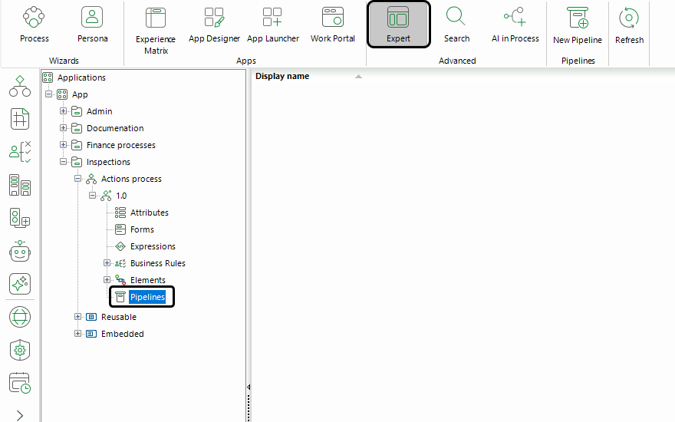Screen dimensions: 675x422
Task: Select the Embedded tree item
Action: click(122, 334)
